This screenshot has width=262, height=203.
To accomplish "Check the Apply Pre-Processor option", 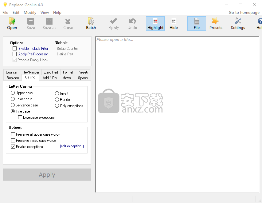I will (x=14, y=54).
